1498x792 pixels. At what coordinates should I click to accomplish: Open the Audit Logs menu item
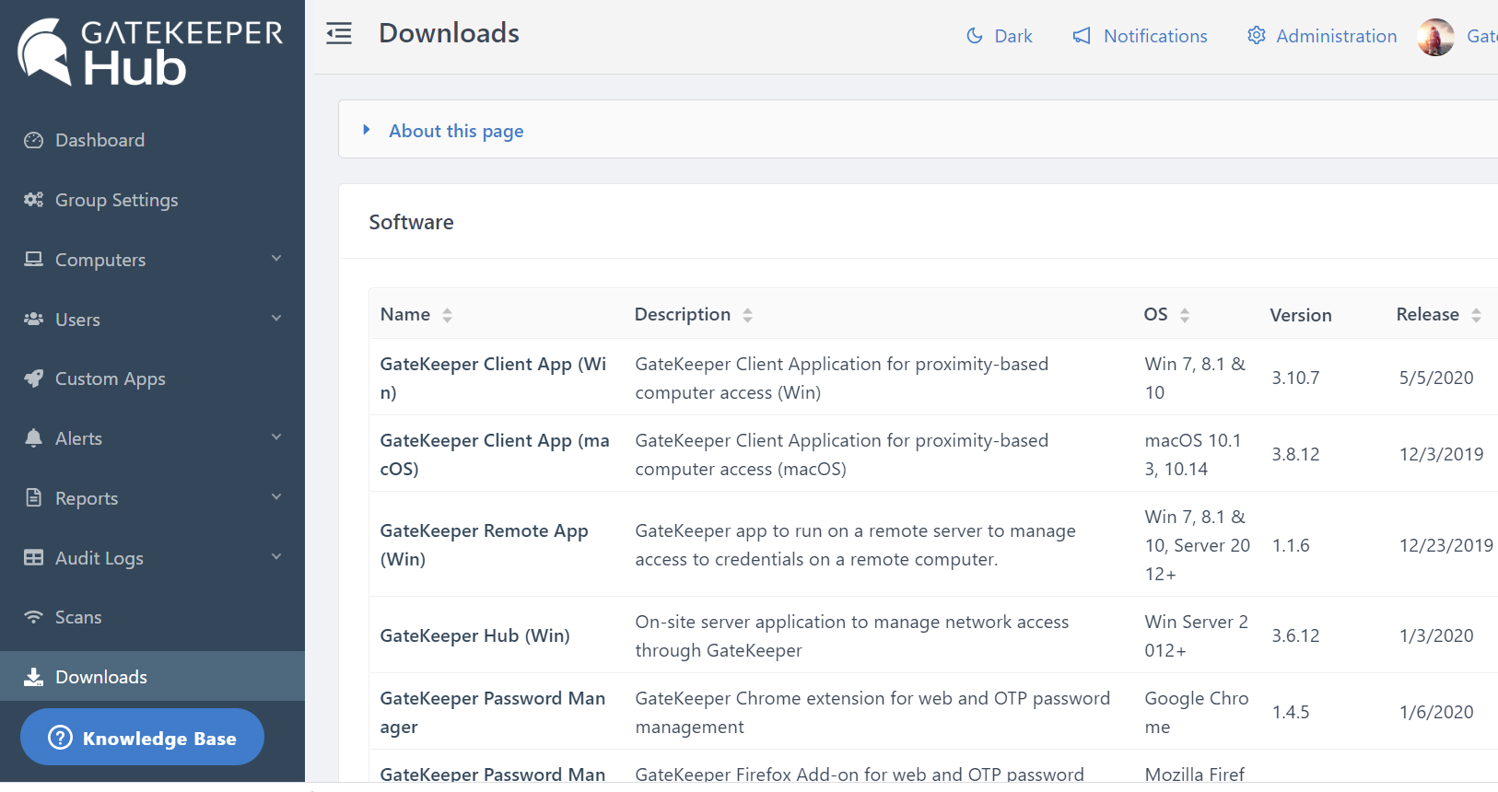99,558
